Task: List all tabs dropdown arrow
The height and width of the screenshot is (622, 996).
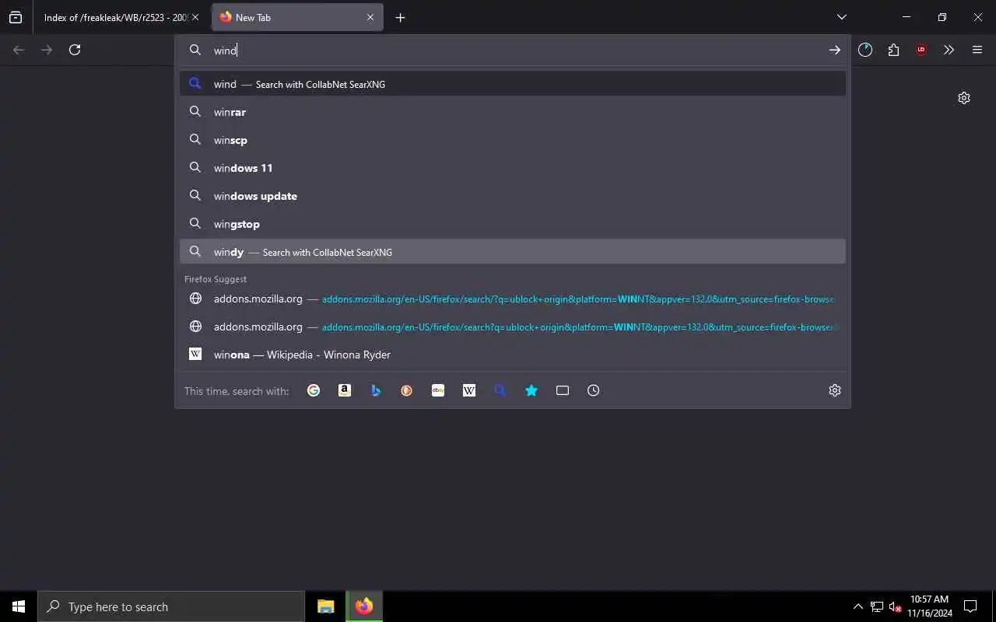Action: pyautogui.click(x=841, y=17)
